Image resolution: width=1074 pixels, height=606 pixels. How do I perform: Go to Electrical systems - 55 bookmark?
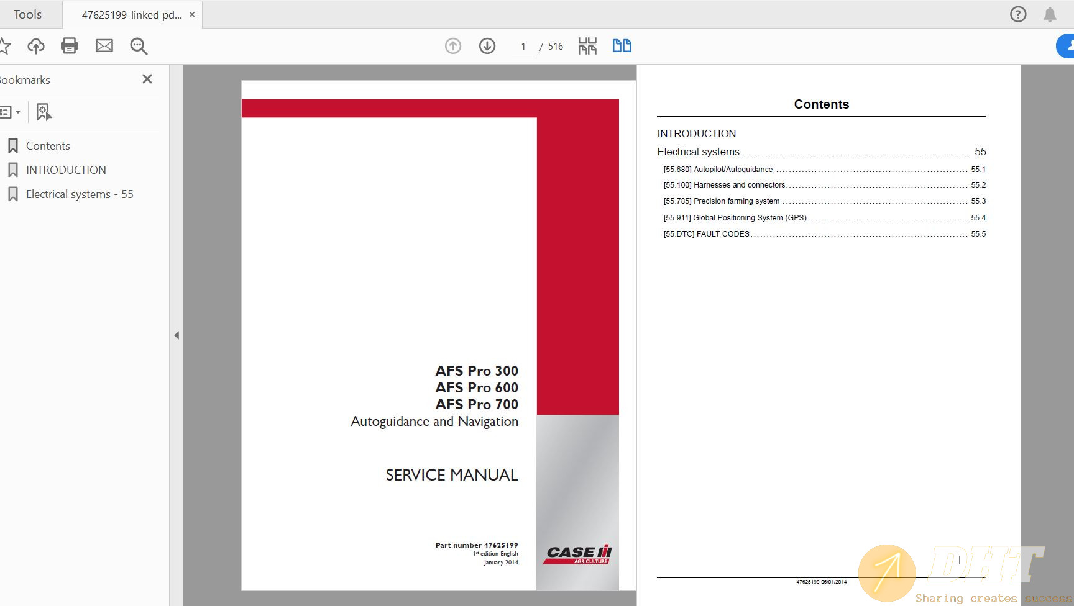(80, 194)
